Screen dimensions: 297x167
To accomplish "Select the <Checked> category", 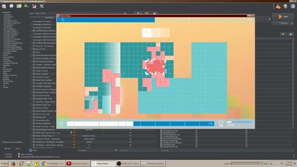I will pos(7,15).
